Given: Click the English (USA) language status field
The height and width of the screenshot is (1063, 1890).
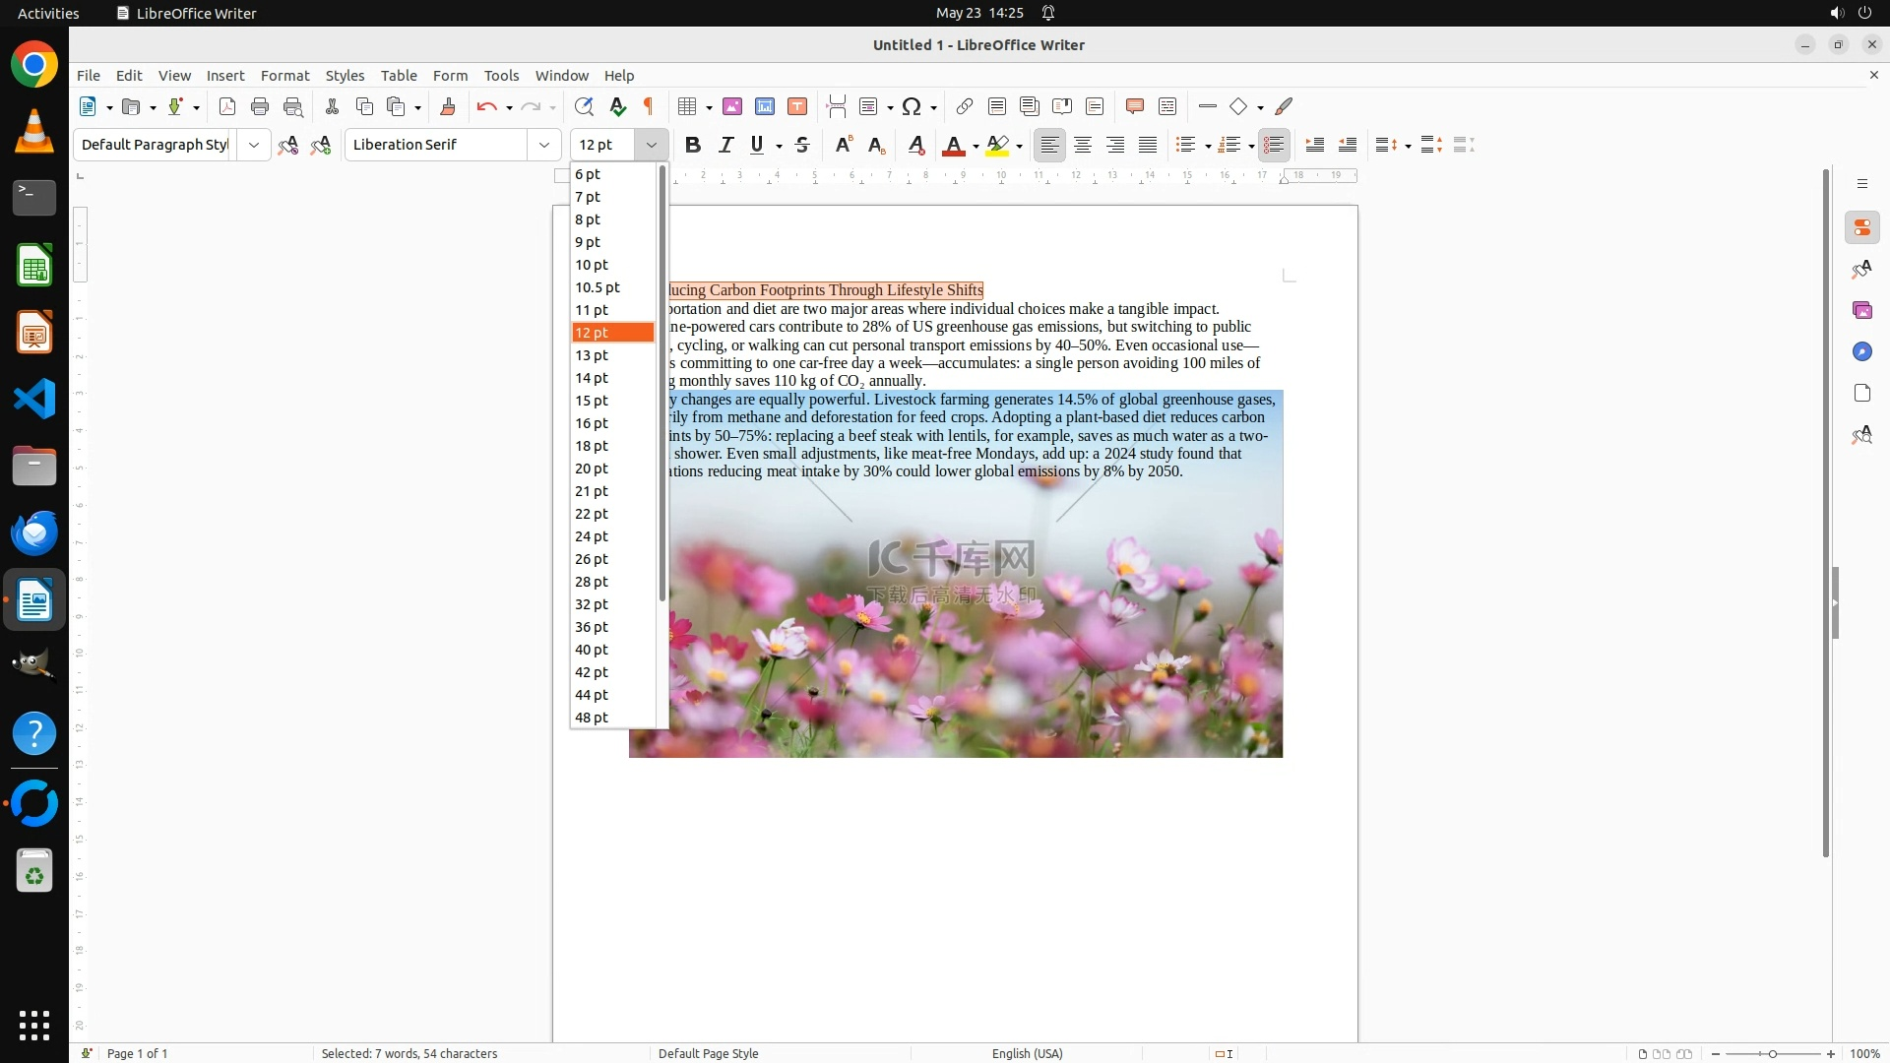Looking at the screenshot, I should tap(1027, 1053).
